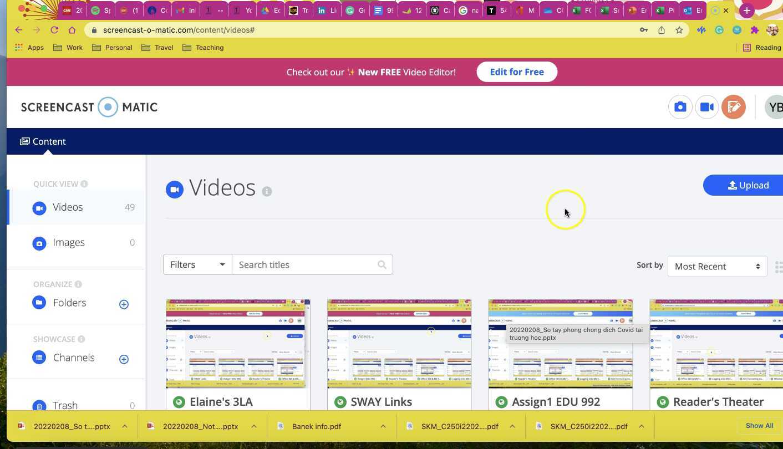Viewport: 783px width, 449px height.
Task: Click the Showcase info icon
Action: pos(82,339)
